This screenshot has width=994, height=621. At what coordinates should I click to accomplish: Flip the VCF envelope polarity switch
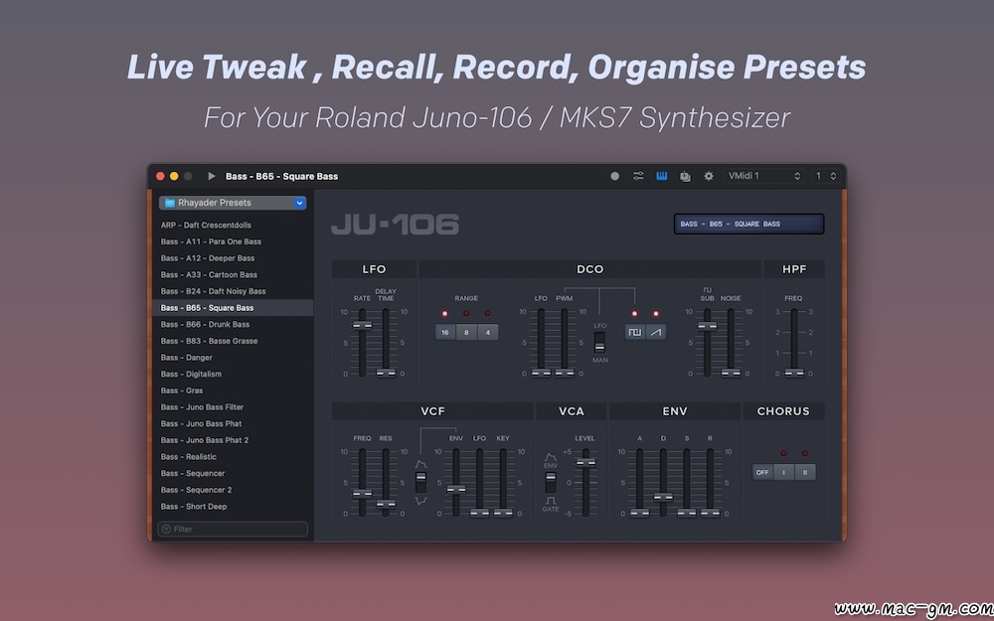click(x=420, y=482)
